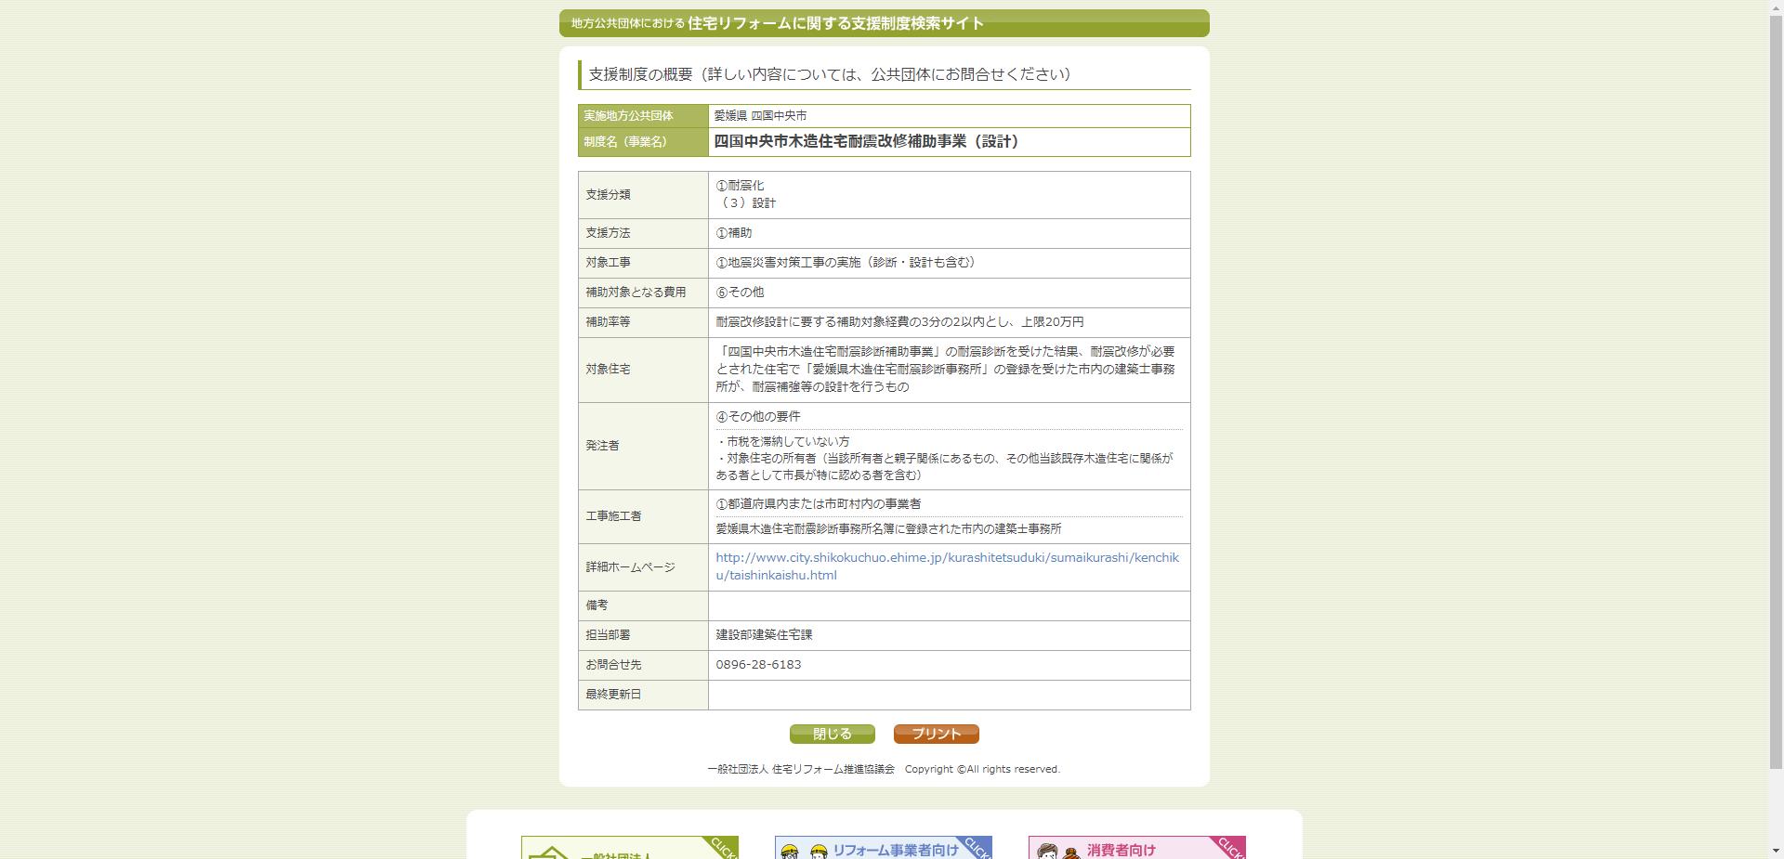Open the リフォーム事業者向け banner
The image size is (1784, 859).
[x=883, y=847]
